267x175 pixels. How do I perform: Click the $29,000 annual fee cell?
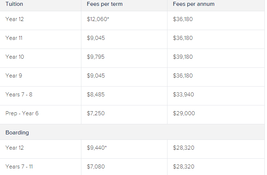pyautogui.click(x=184, y=113)
